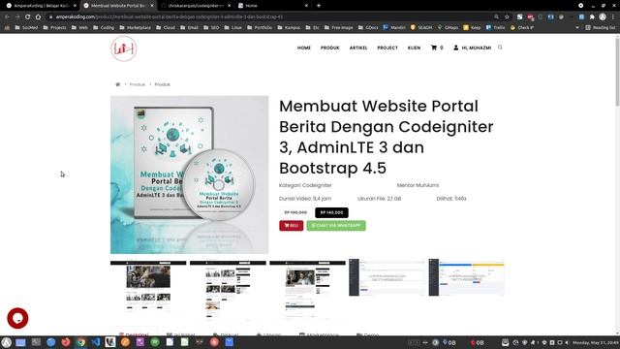
Task: Open the main product DVD cover image
Action: pos(190,174)
